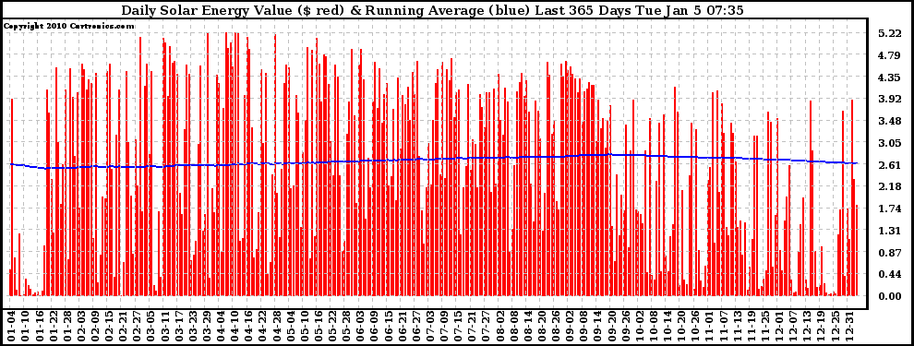Select the 0.00 y-axis label
The image size is (914, 346).
click(889, 296)
